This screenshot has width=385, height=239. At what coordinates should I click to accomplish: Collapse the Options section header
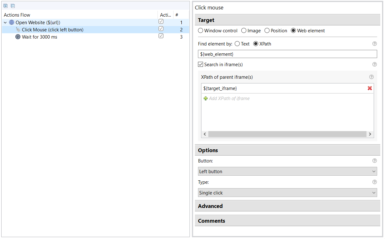click(x=287, y=150)
